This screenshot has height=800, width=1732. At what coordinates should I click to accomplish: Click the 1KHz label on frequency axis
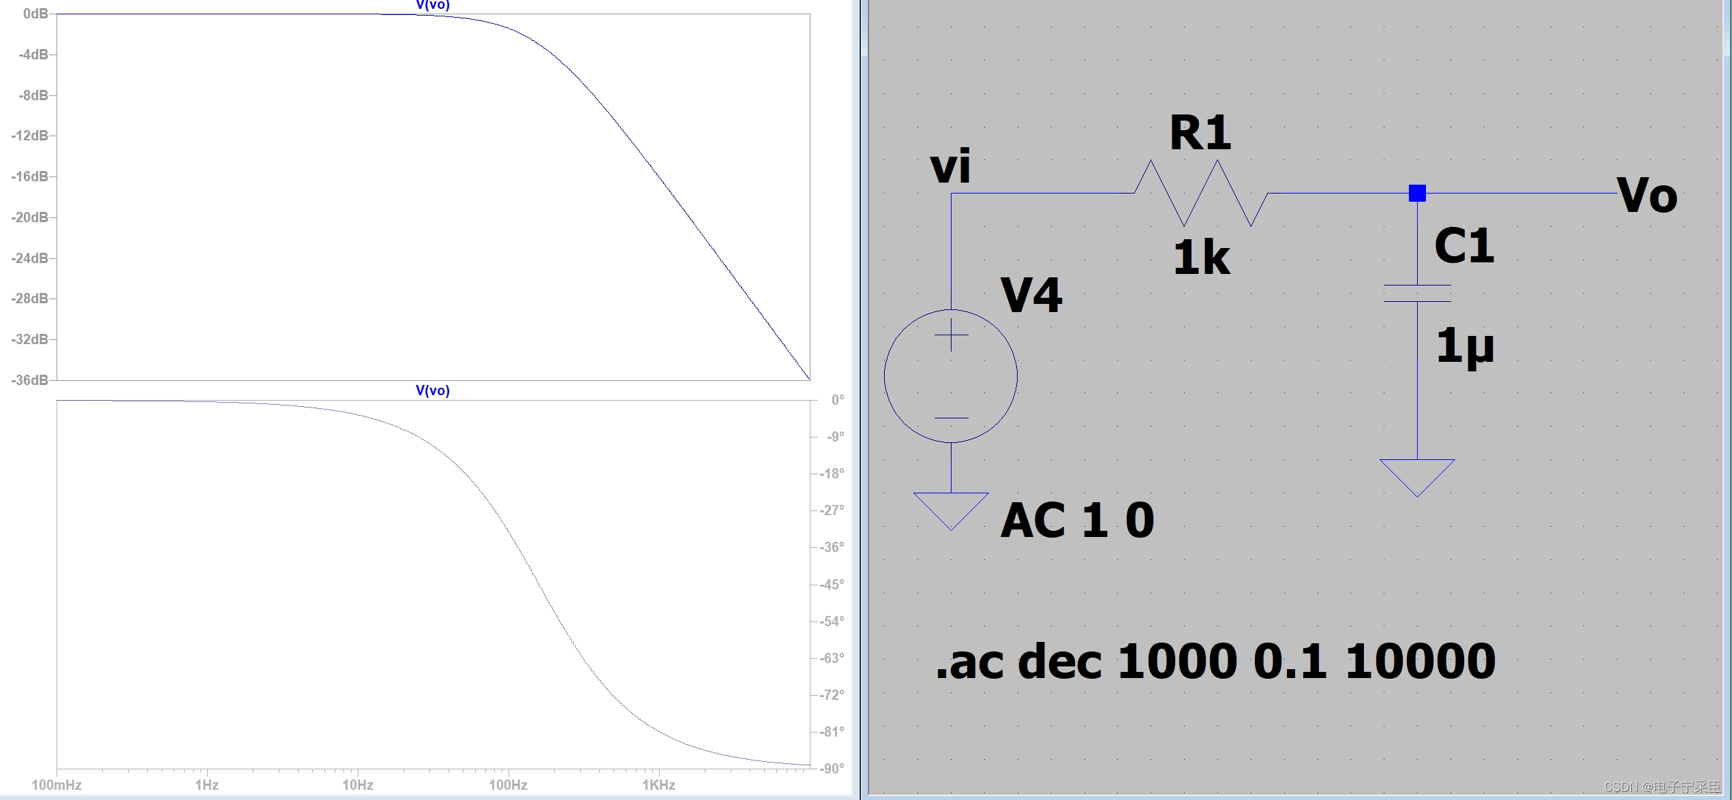coord(658,785)
